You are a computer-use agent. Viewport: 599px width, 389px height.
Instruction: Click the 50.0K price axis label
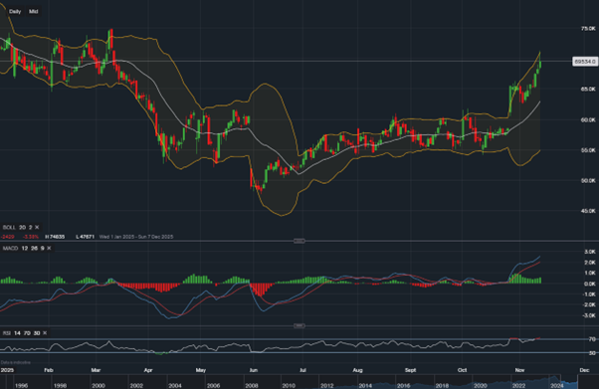coord(588,181)
